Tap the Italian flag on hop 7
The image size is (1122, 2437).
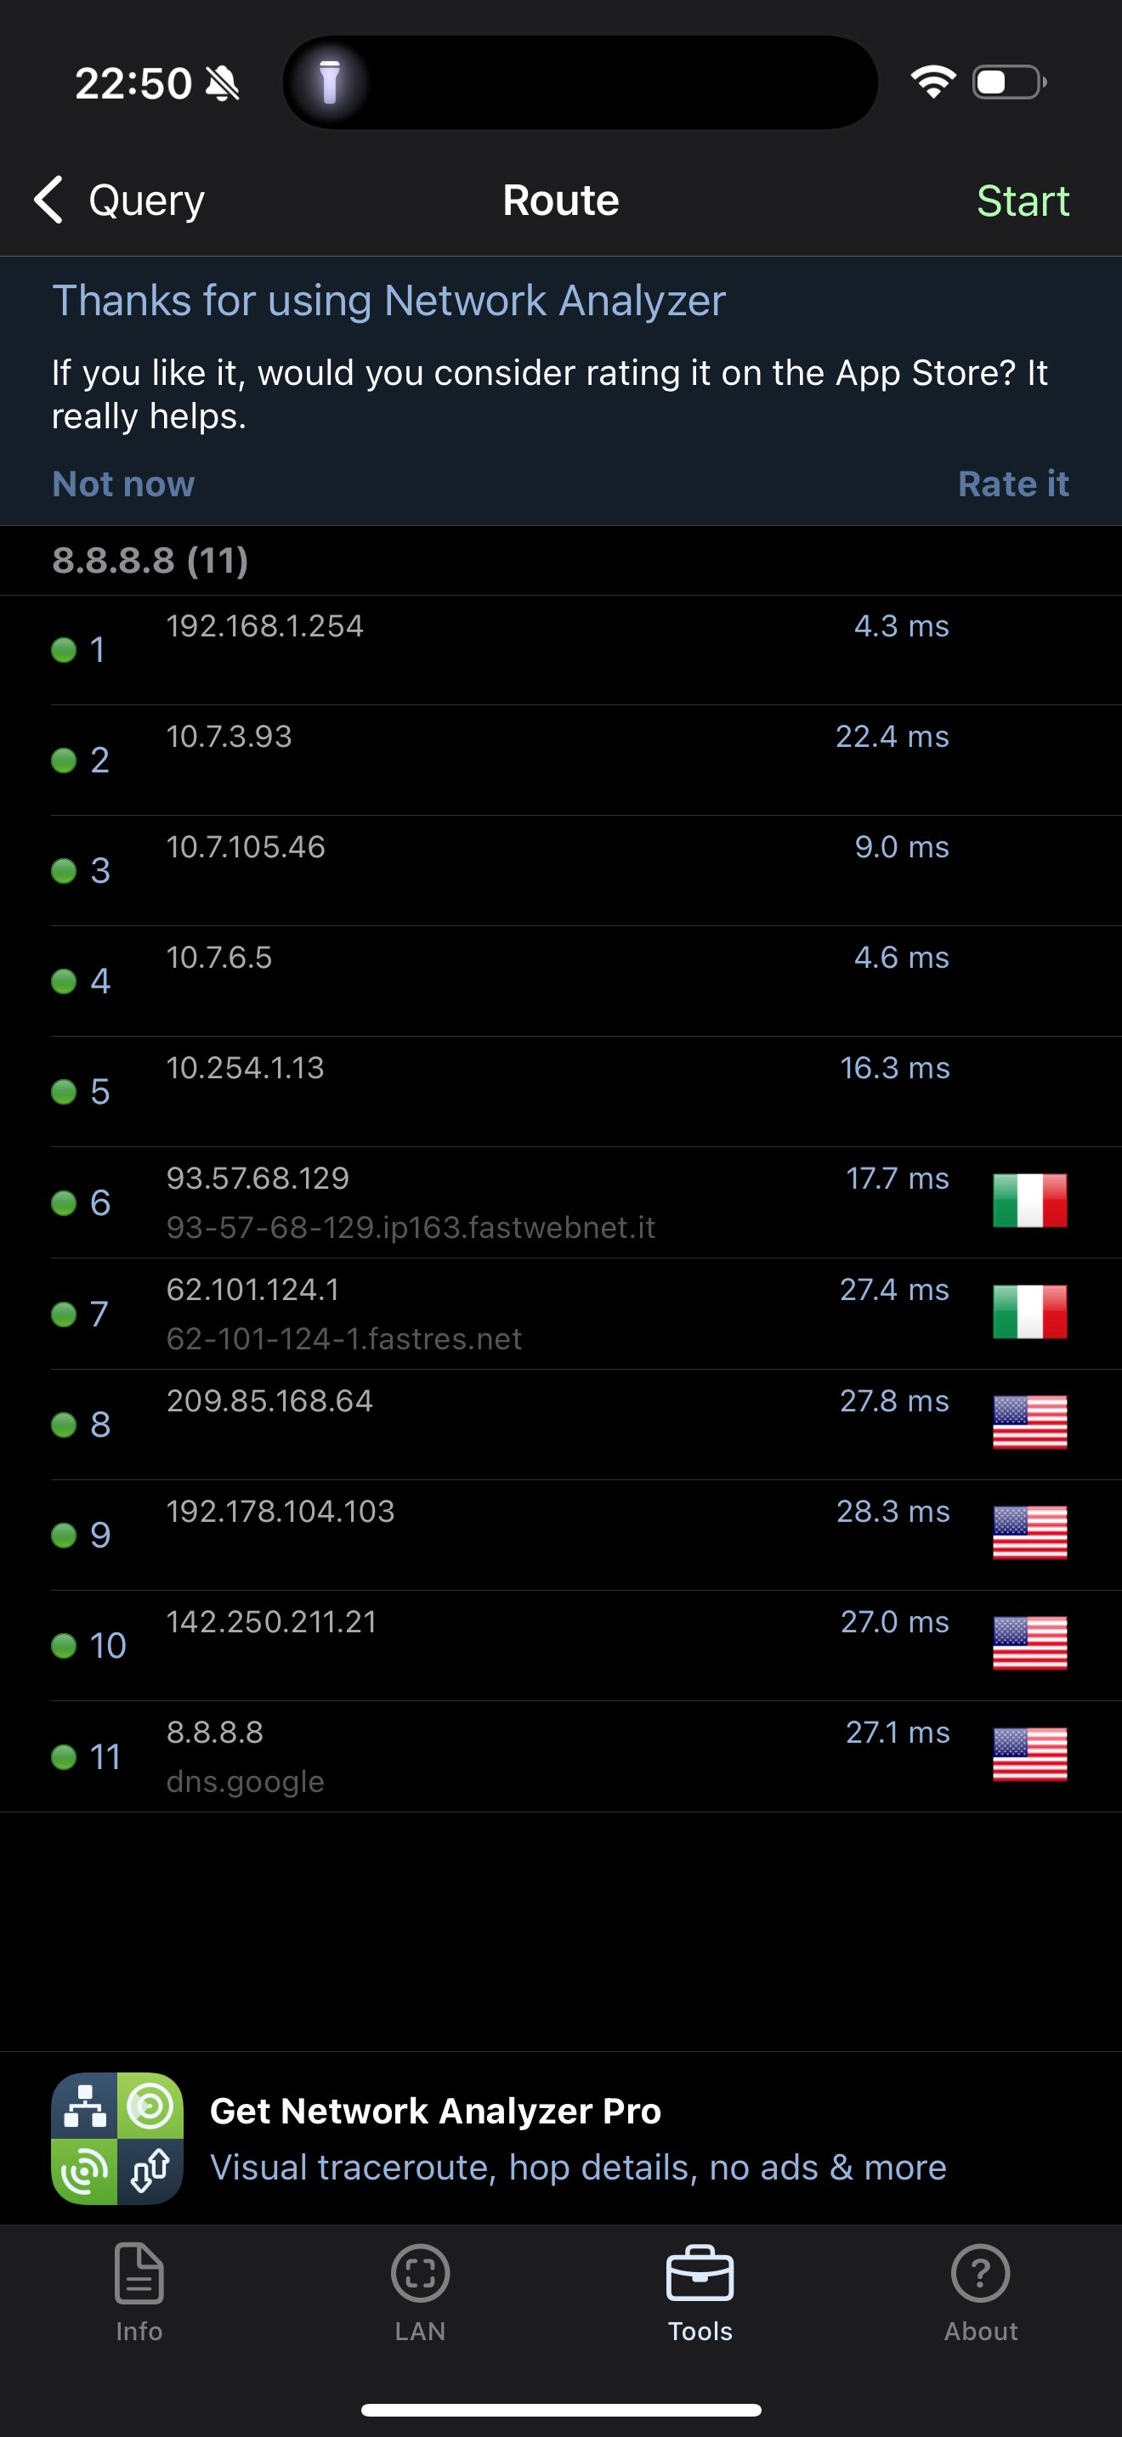tap(1029, 1311)
